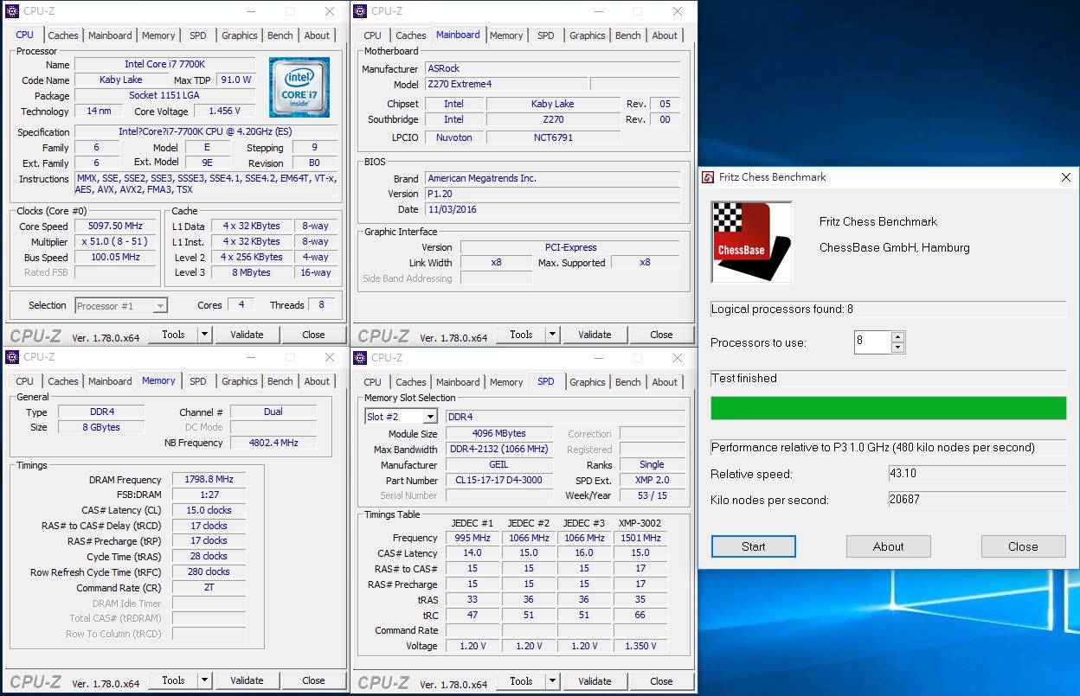The width and height of the screenshot is (1080, 696).
Task: Click the Tools button in the SPD slot window
Action: [521, 680]
